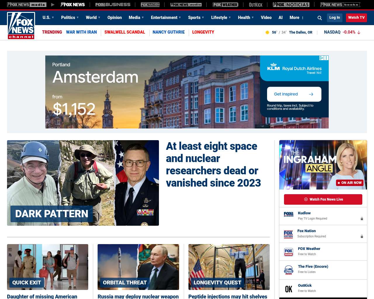Open The Ingraham Angle on-air banner
374x299 pixels.
pos(323,165)
